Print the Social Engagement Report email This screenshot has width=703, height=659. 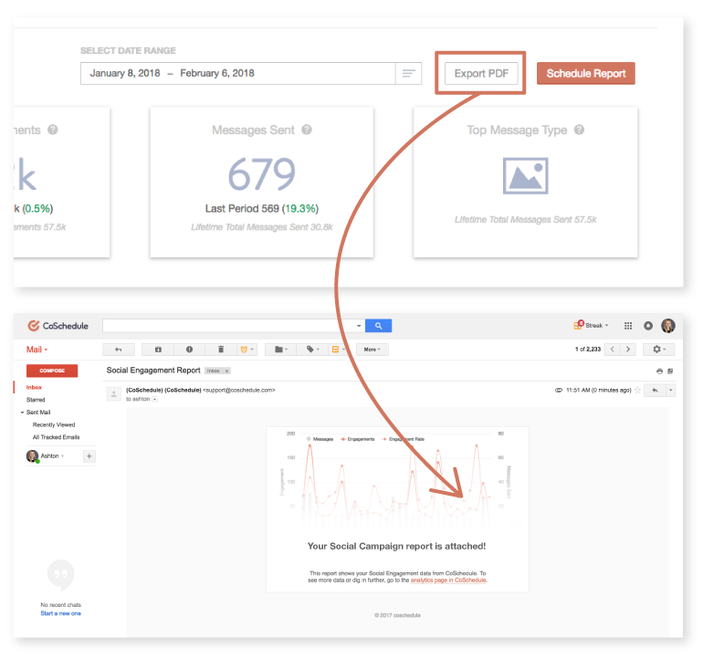coord(659,371)
